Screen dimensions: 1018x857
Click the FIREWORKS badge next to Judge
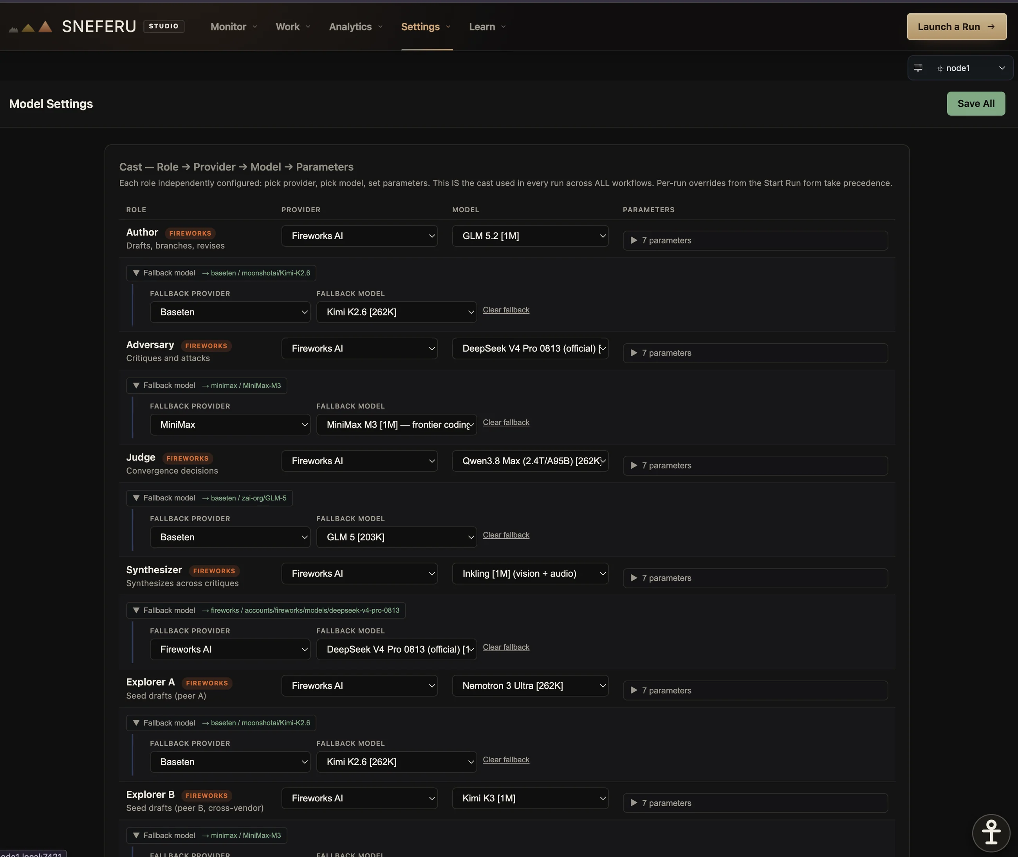(188, 458)
